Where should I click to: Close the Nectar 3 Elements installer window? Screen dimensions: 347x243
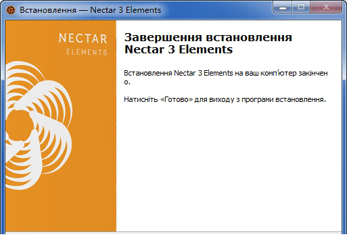point(326,7)
